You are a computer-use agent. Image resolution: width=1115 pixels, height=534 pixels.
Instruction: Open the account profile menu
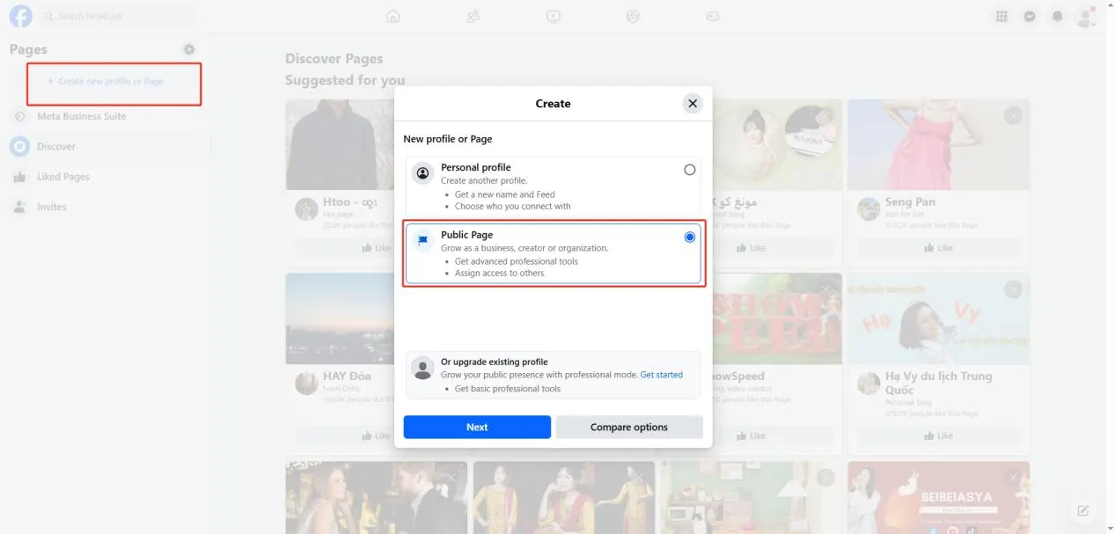click(x=1086, y=16)
